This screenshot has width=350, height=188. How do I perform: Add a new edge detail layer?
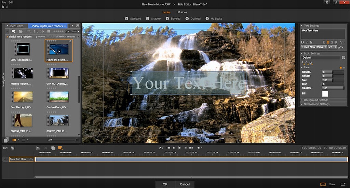click(x=307, y=63)
